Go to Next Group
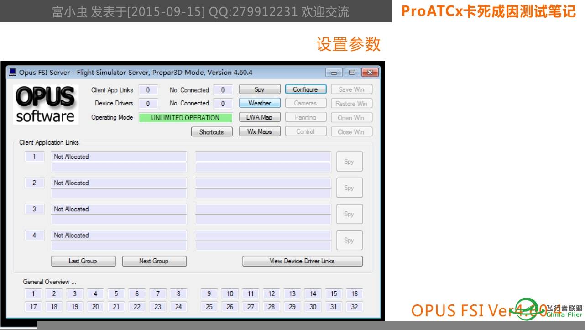Viewport: 585px width, 330px height. click(154, 261)
